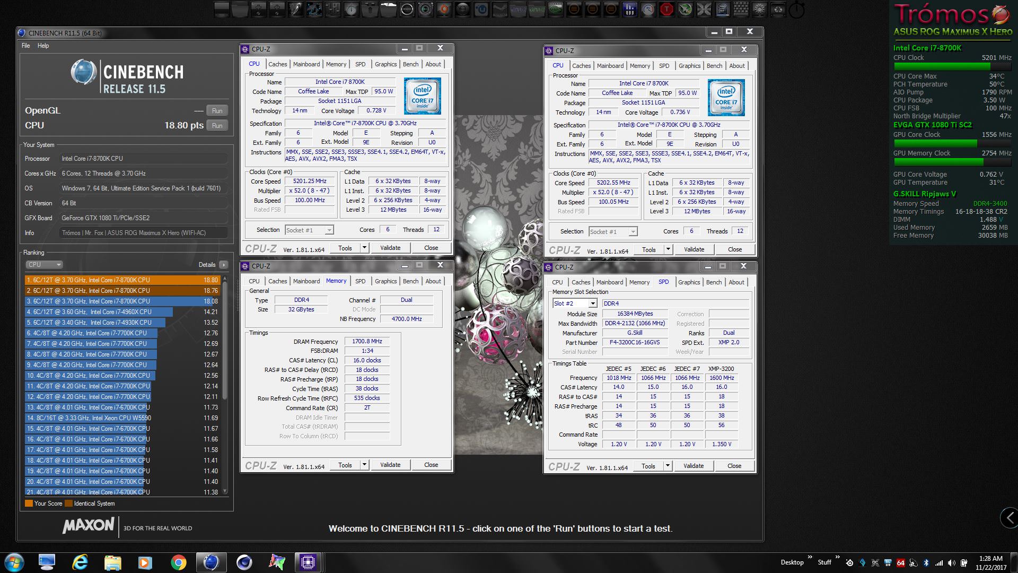1018x573 pixels.
Task: Open Windows Explorer folder in taskbar
Action: 112,562
